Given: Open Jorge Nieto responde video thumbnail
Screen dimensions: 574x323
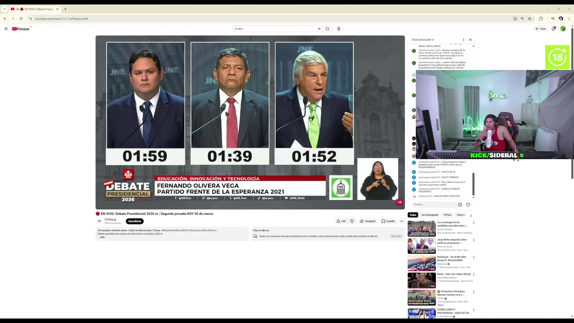Looking at the screenshot, I should tap(422, 246).
